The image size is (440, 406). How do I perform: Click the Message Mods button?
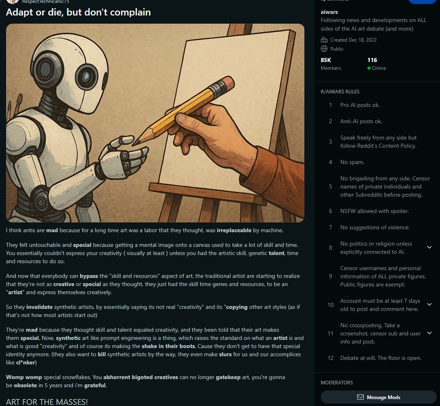click(x=378, y=397)
